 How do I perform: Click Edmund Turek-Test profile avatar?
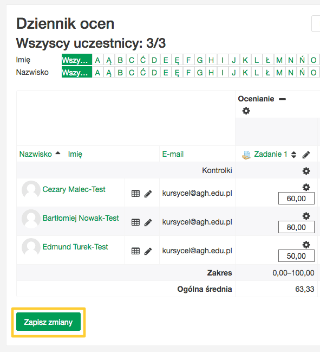point(31,247)
